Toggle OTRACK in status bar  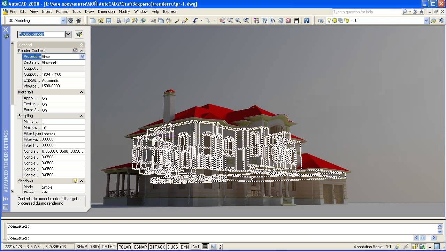click(157, 247)
